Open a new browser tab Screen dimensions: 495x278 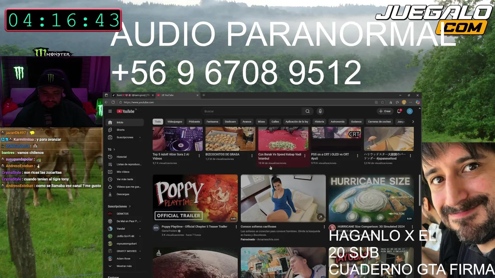204,95
